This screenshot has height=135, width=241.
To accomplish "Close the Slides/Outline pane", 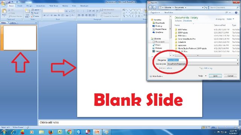I will point(36,23).
